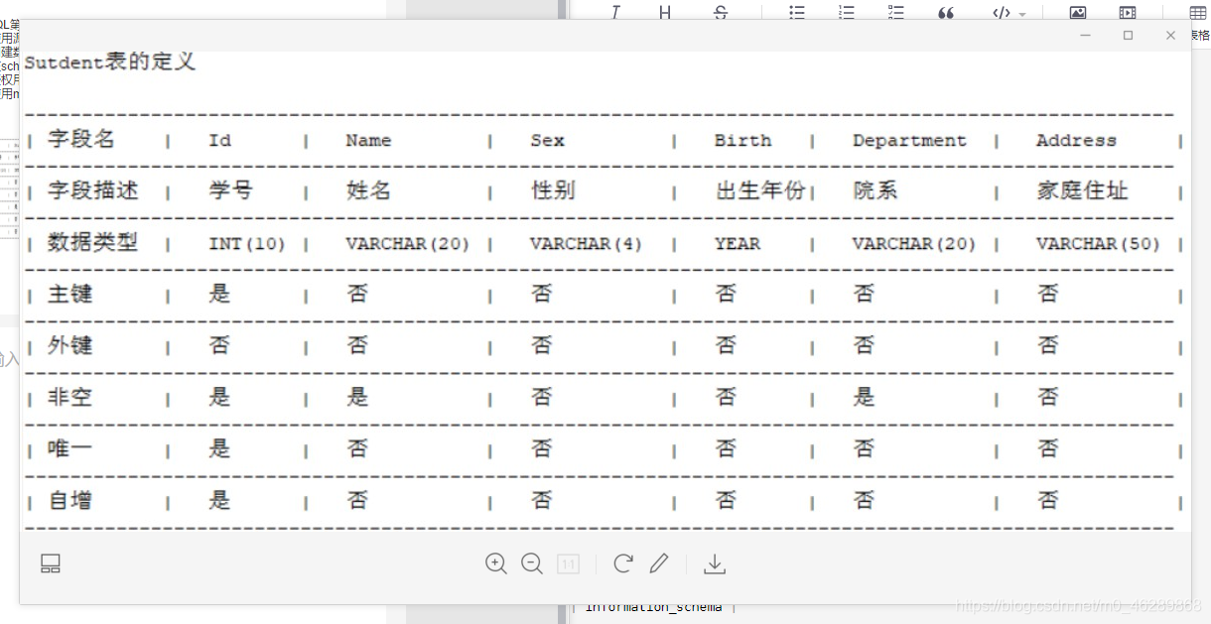Screen dimensions: 1211x624
Task: Minimize the image viewer window
Action: 1086,36
